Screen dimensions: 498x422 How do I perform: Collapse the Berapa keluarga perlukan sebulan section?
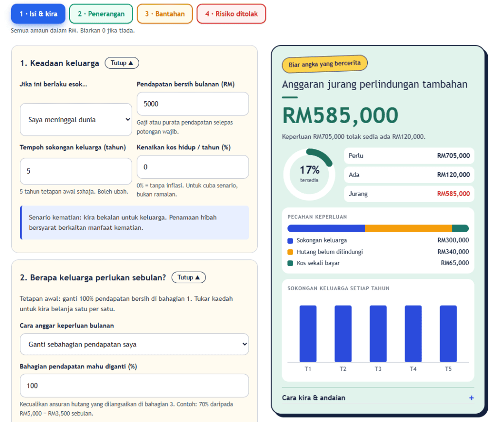(x=189, y=277)
